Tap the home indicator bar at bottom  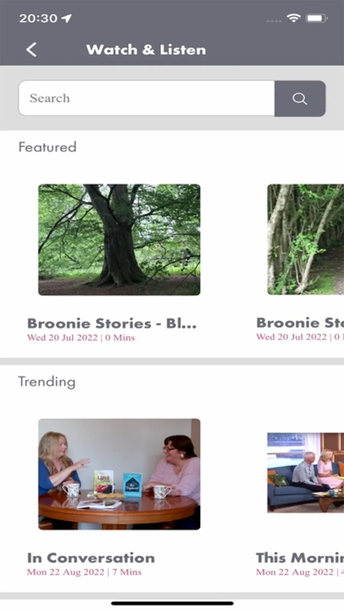point(172,603)
